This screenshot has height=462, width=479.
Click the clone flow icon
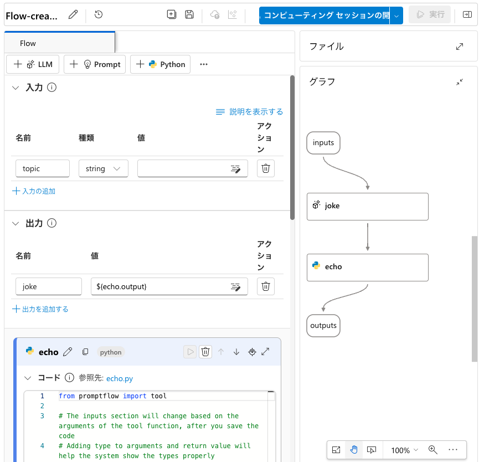(x=172, y=14)
